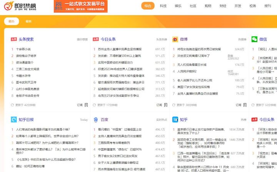
Task: Open the 一站式软文发稿平台 banner ad
Action: tap(80, 6)
